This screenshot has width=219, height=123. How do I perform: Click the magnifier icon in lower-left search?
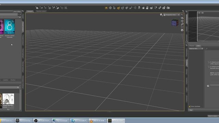pos(18,87)
